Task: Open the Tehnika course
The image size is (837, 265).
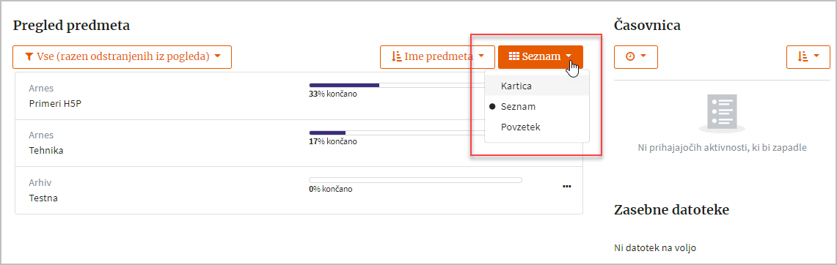Action: point(46,150)
